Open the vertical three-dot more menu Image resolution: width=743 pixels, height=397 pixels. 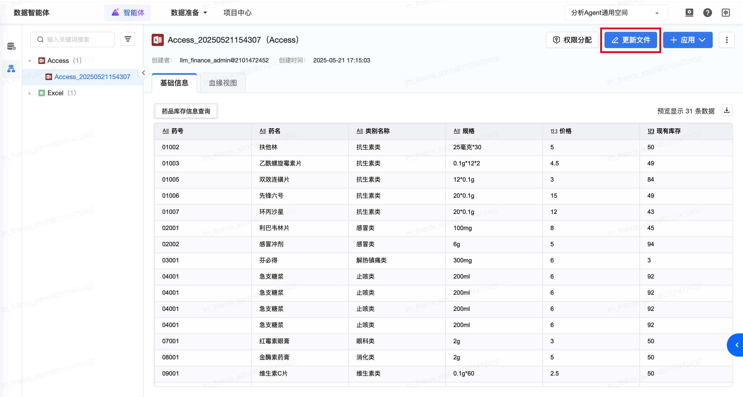click(727, 40)
